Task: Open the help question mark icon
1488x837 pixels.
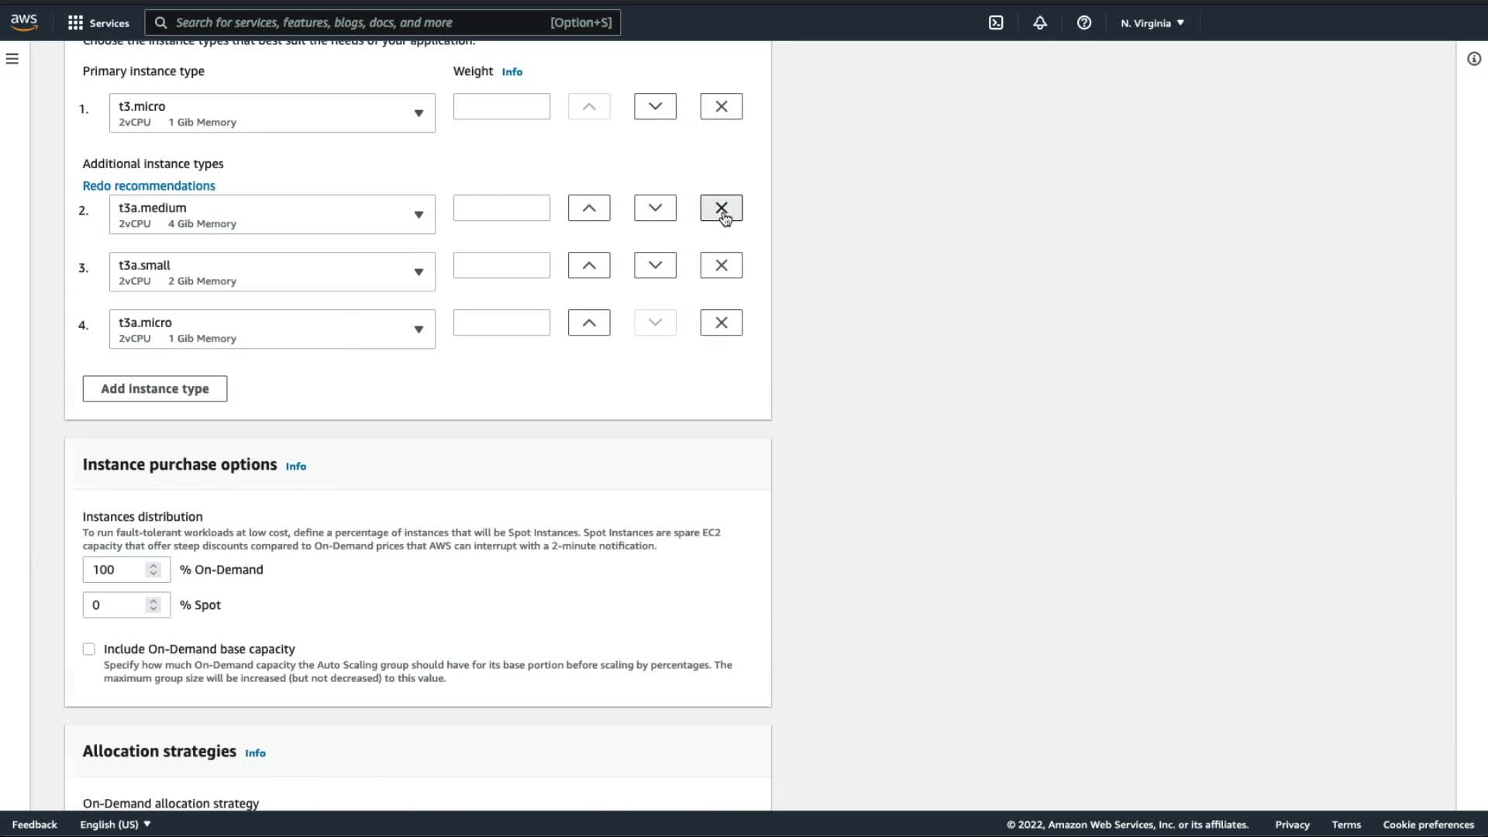Action: [x=1084, y=22]
